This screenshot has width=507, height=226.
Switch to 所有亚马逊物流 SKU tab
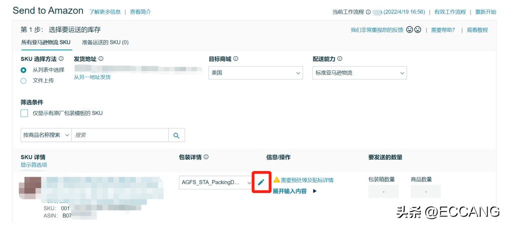[46, 42]
